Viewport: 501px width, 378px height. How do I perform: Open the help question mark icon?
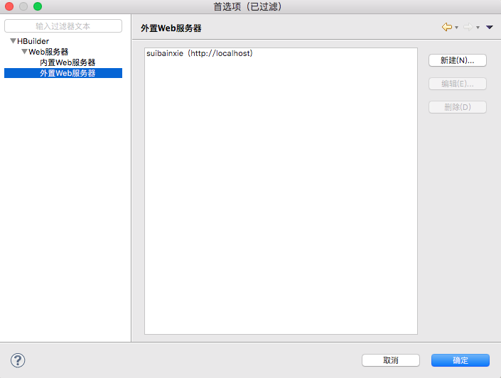[x=18, y=360]
